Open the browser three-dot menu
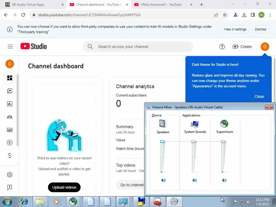The width and height of the screenshot is (276, 207). point(270,15)
